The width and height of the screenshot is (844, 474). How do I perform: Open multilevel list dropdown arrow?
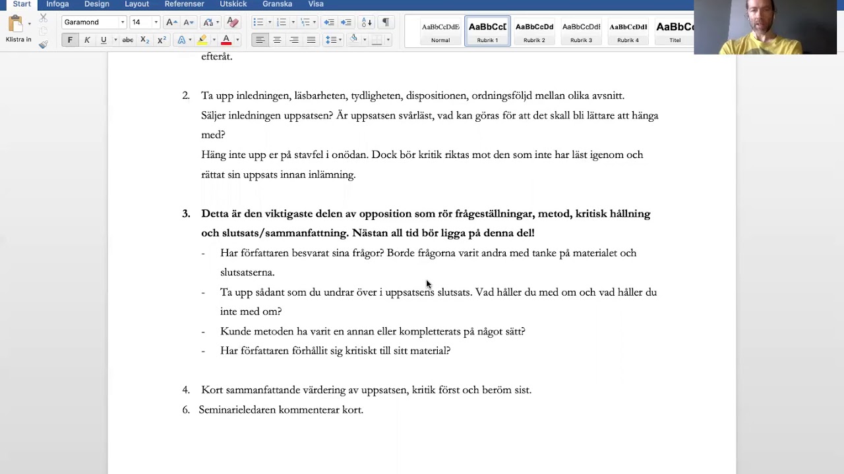pos(315,22)
